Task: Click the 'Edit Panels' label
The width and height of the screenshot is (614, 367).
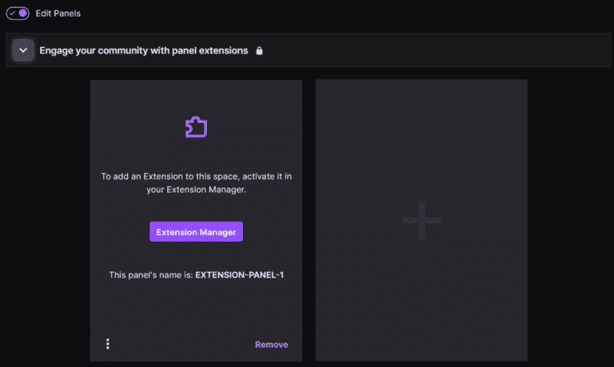Action: pos(58,14)
